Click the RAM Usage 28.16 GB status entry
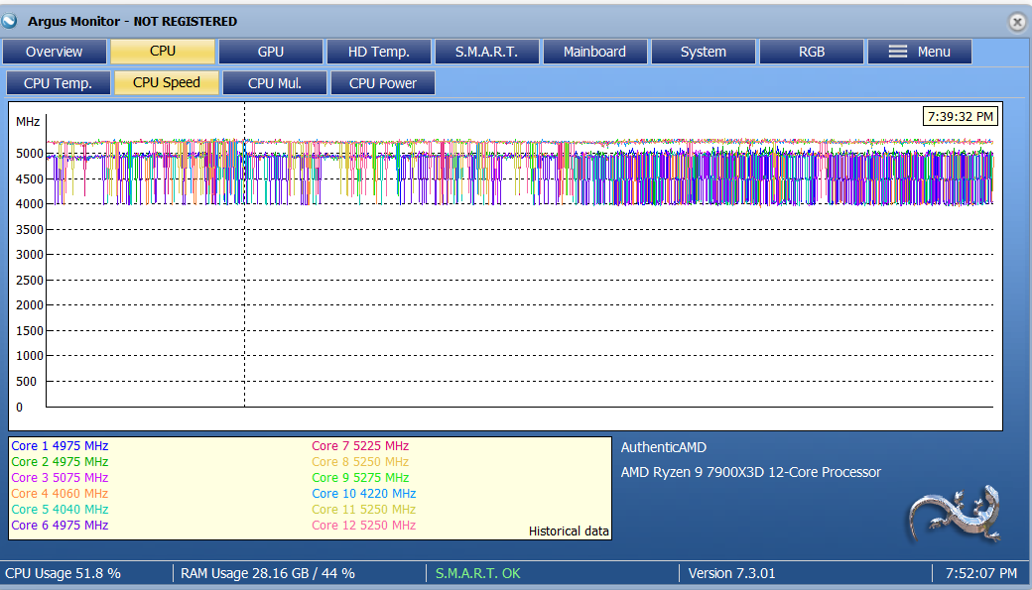The height and width of the screenshot is (590, 1032). (267, 573)
